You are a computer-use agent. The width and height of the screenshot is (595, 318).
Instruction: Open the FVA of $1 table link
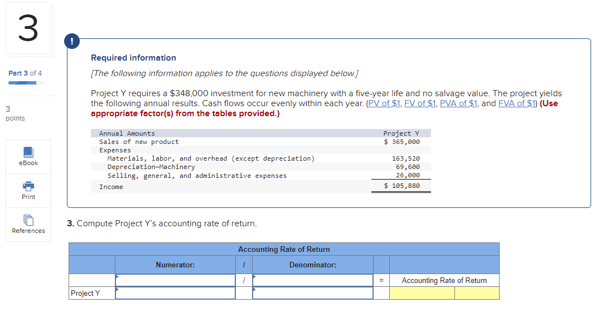[516, 103]
